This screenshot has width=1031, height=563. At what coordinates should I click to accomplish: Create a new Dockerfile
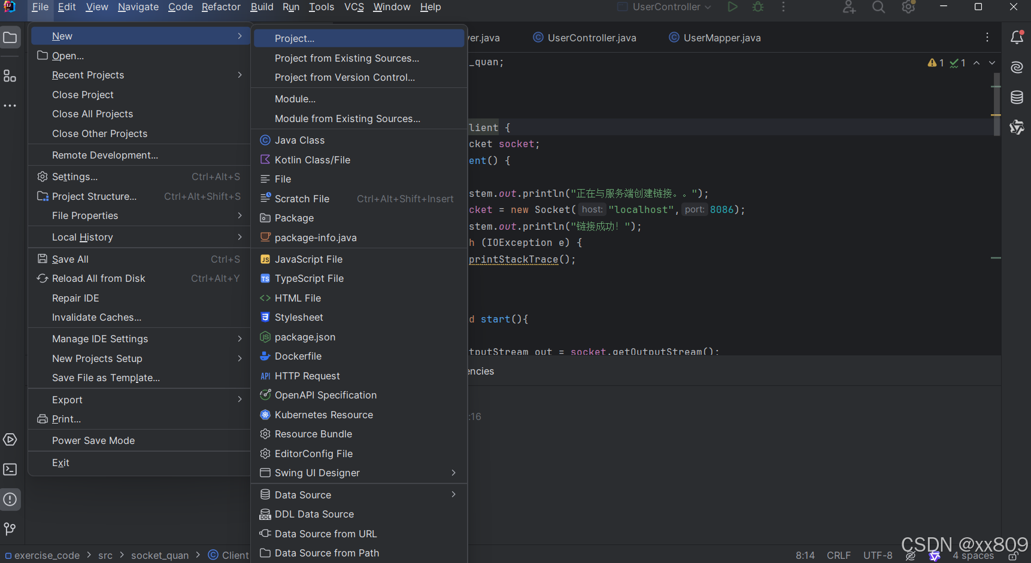pyautogui.click(x=359, y=356)
